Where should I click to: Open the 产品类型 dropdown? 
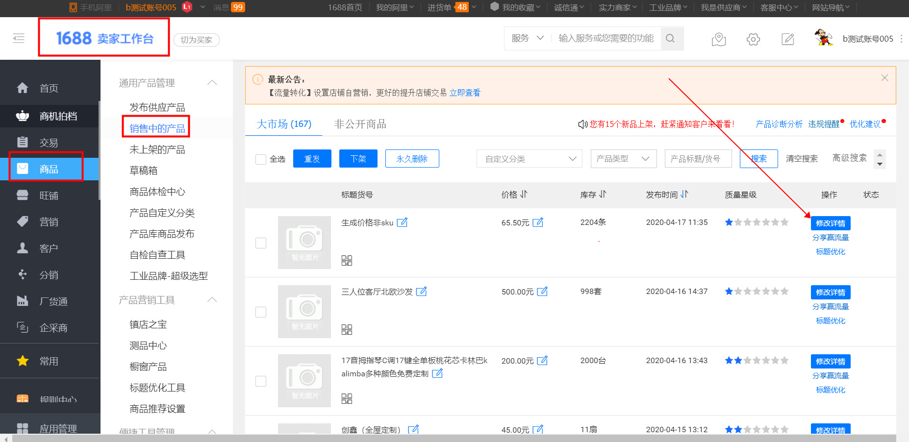click(623, 158)
